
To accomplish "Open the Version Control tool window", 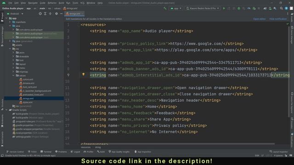I will [x=15, y=152].
